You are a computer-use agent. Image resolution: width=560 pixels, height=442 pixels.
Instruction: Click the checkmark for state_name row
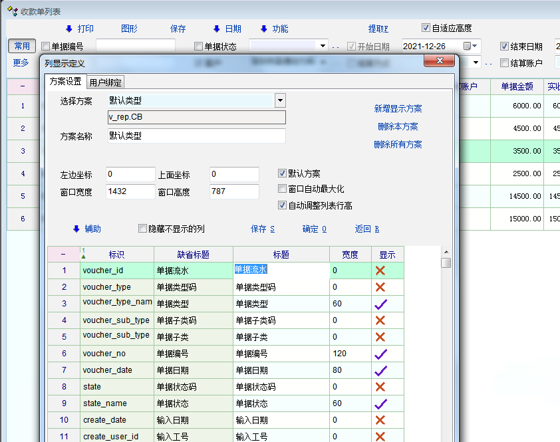(380, 403)
